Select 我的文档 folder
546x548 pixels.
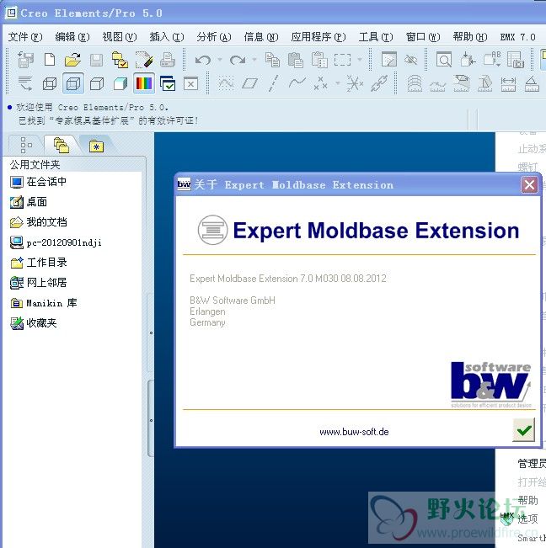[38, 222]
